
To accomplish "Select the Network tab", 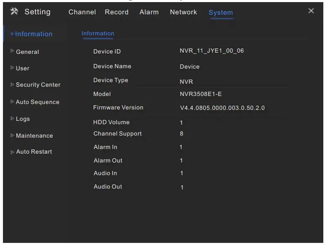I will pos(183,12).
